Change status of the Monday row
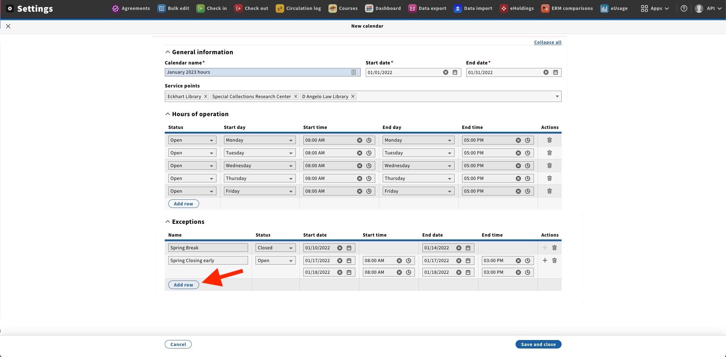Screen dimensions: 726x357 pyautogui.click(x=192, y=140)
